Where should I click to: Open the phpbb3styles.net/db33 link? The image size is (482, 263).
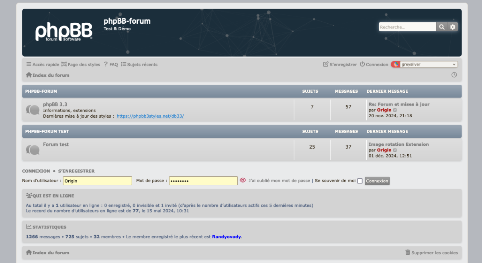tap(150, 116)
